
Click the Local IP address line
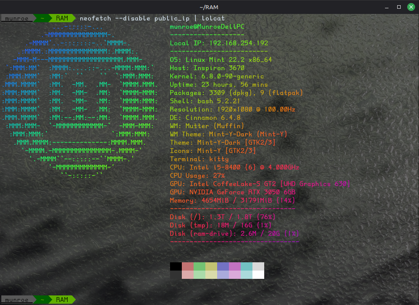(219, 43)
